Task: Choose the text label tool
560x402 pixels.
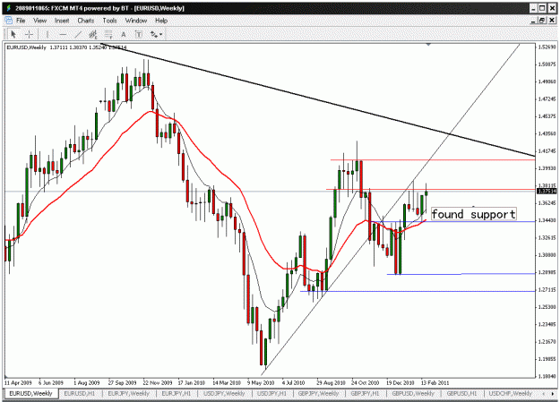Action: pos(138,34)
